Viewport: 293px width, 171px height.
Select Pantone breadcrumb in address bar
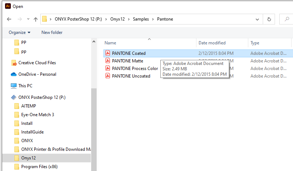tap(165, 19)
